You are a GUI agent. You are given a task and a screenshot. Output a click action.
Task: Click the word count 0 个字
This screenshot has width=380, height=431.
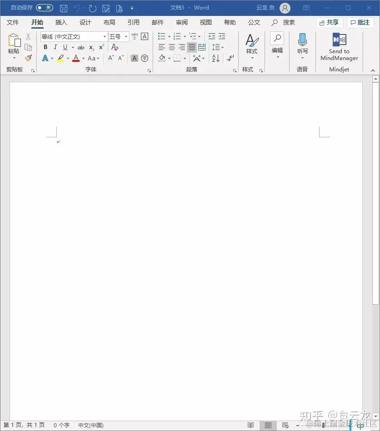[61, 425]
